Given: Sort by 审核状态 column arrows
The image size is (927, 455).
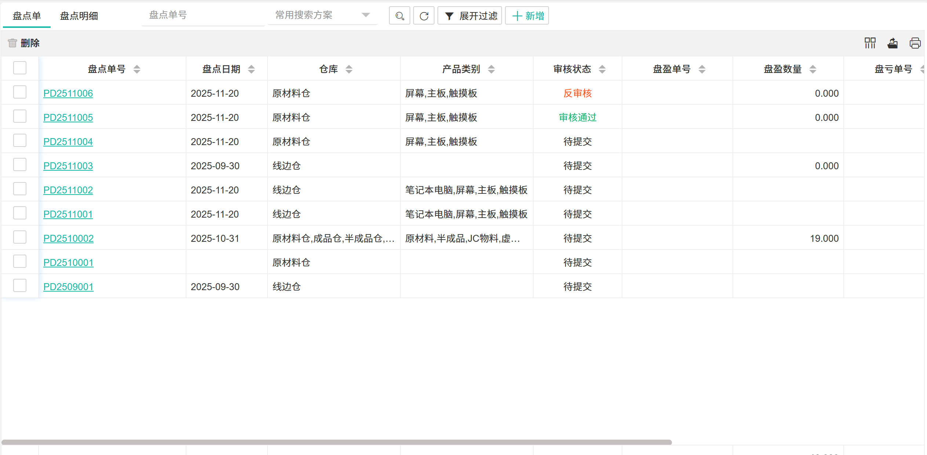Looking at the screenshot, I should (602, 69).
